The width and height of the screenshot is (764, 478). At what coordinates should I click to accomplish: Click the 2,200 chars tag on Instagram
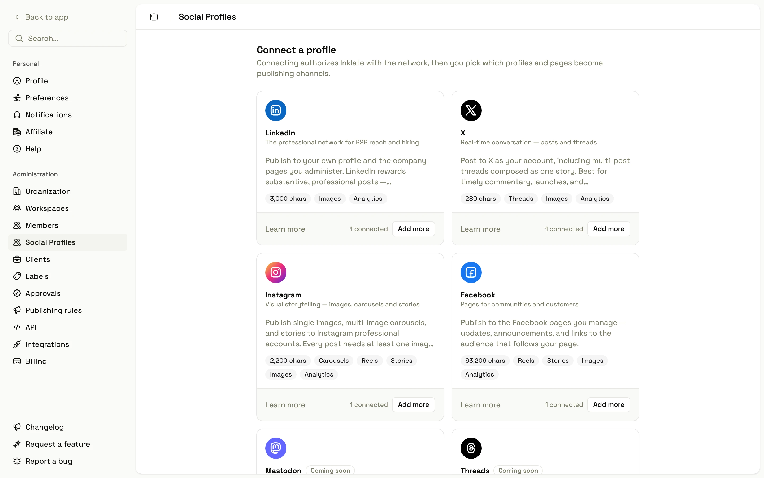pyautogui.click(x=288, y=360)
